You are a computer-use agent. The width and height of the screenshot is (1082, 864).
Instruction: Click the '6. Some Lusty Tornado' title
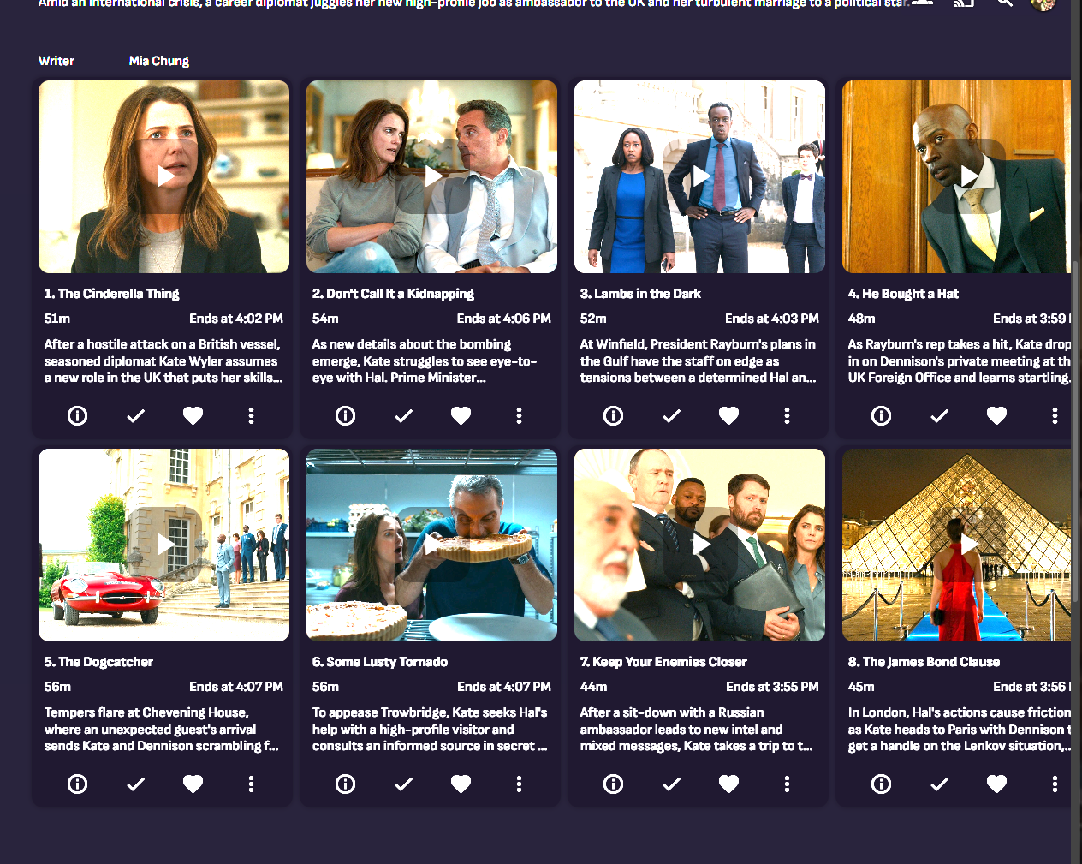380,662
